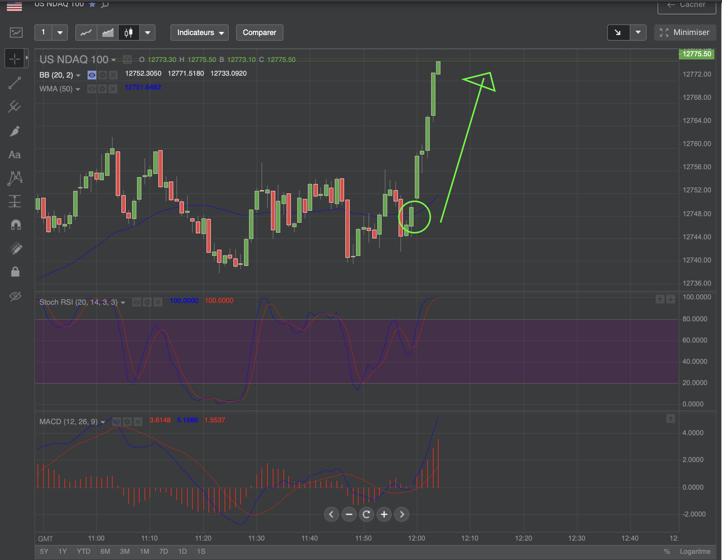The width and height of the screenshot is (722, 560).
Task: Click the magnet snap tool icon
Action: [x=15, y=225]
